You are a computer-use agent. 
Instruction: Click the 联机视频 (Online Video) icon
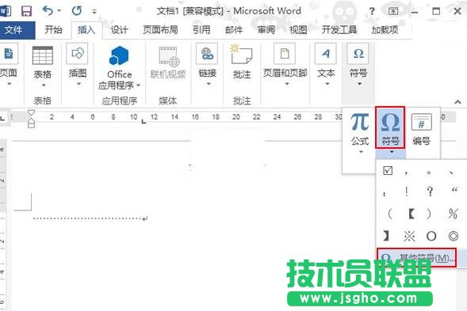click(169, 56)
